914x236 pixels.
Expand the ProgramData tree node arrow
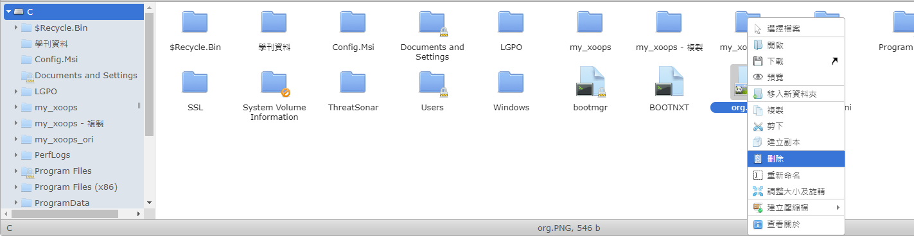click(15, 203)
